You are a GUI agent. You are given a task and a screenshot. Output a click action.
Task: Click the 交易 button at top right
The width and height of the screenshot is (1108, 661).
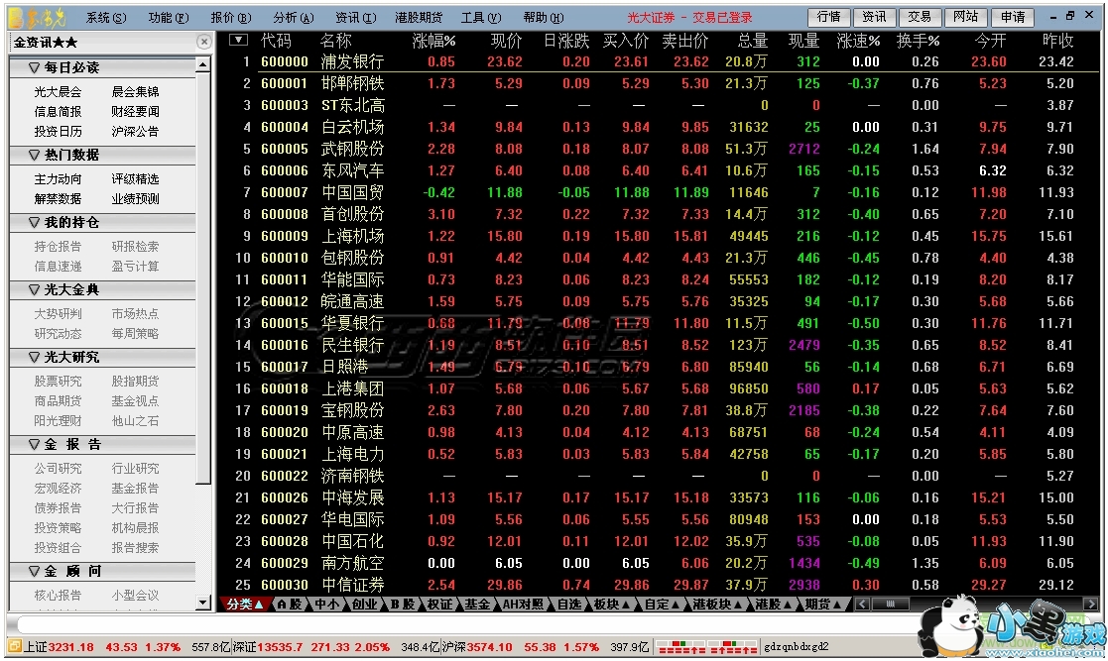point(920,16)
